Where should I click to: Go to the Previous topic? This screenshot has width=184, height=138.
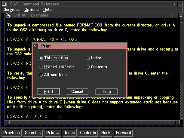pos(11,133)
